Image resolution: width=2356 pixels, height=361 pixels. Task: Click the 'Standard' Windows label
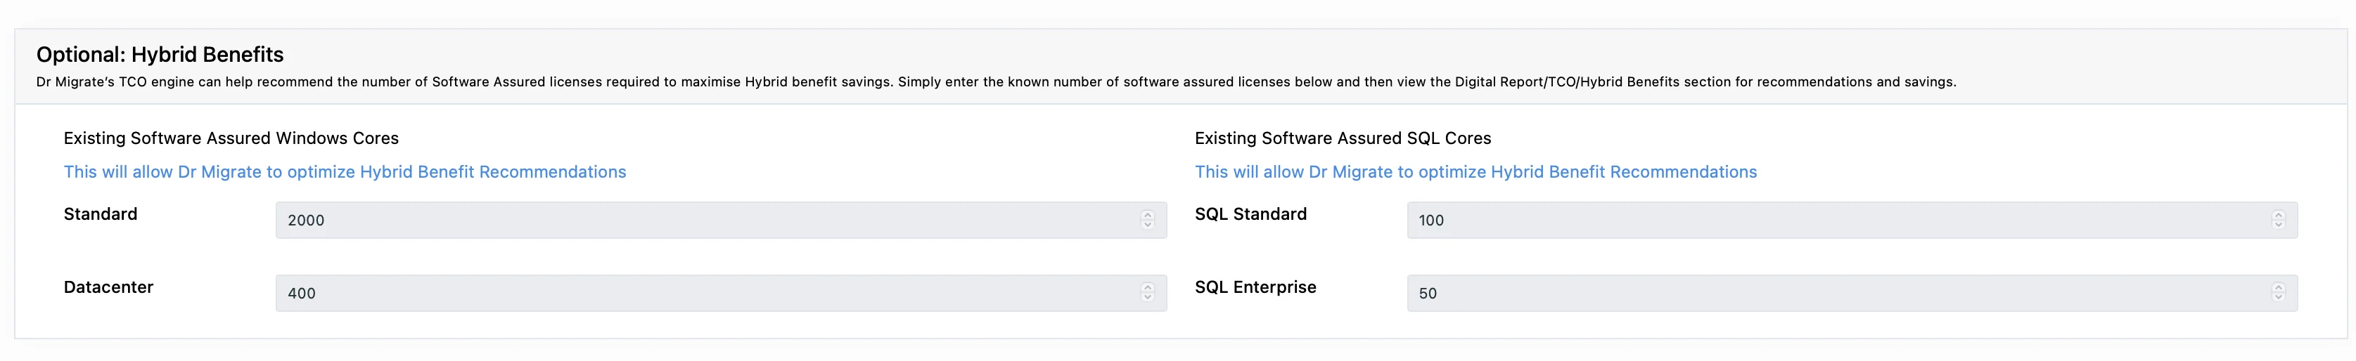tap(101, 214)
